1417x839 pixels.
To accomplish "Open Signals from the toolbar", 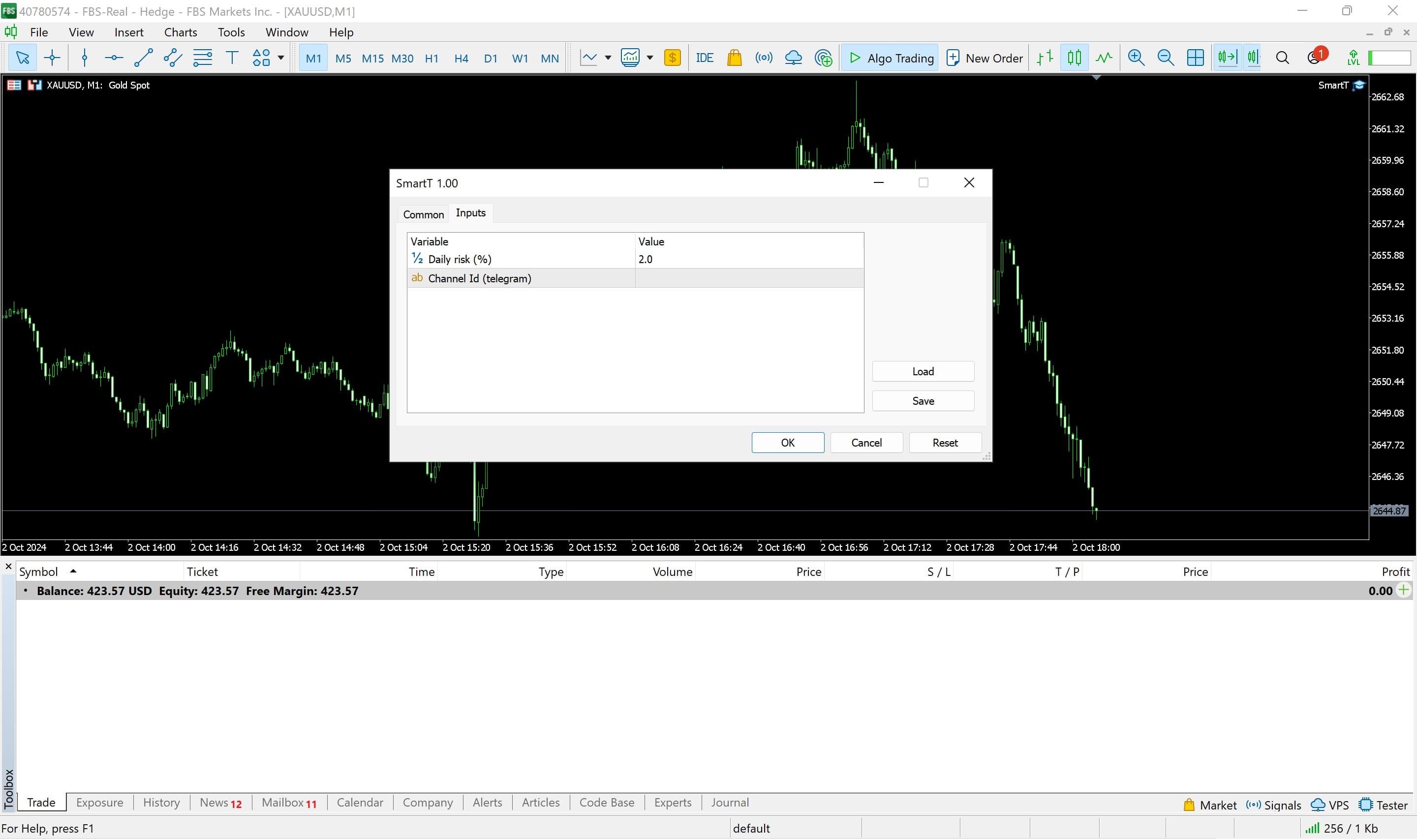I will tap(764, 58).
